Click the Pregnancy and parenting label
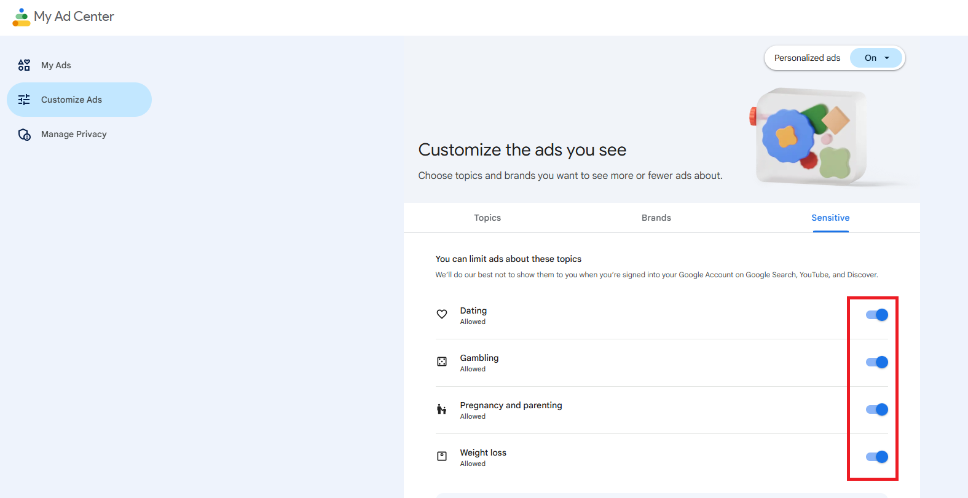The height and width of the screenshot is (498, 968). pos(511,405)
